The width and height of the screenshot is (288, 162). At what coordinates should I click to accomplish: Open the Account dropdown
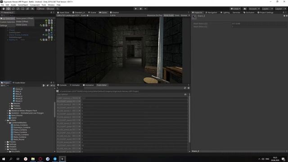[x=254, y=9]
